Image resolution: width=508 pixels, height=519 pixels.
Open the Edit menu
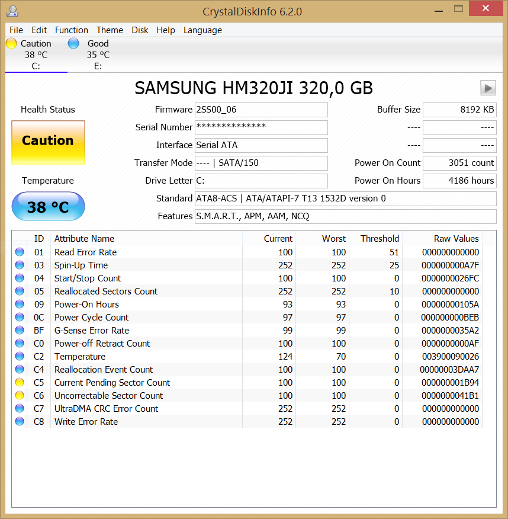tap(39, 30)
